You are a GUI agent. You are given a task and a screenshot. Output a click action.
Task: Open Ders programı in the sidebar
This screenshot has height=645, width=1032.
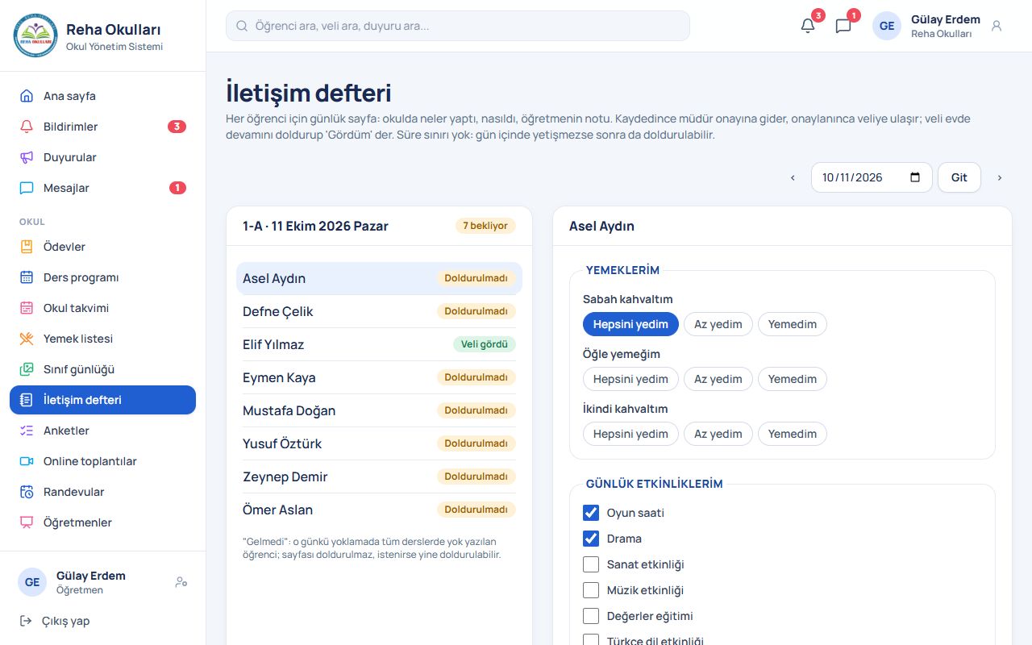click(102, 277)
